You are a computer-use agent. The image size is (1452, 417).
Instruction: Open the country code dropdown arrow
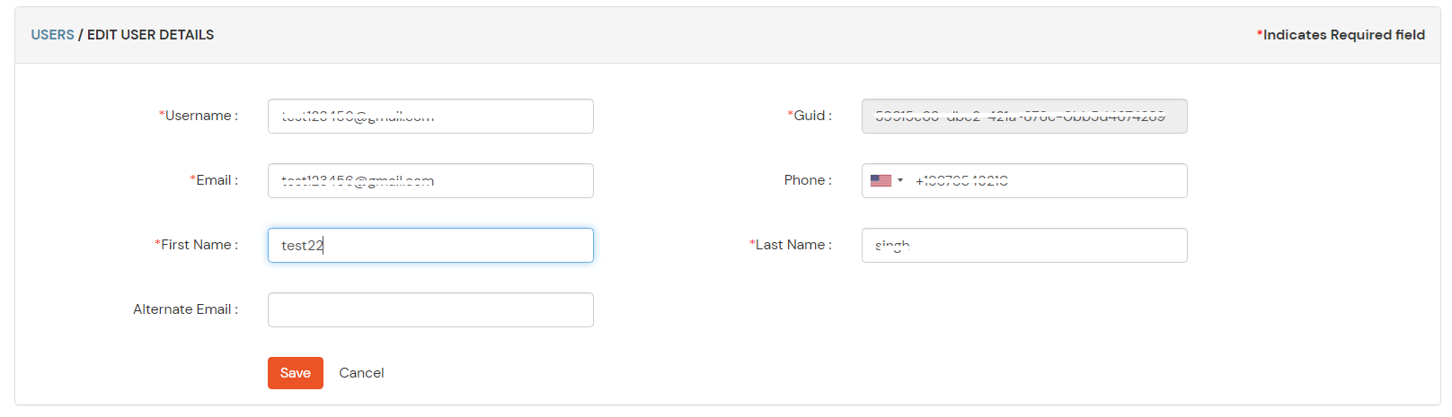coord(900,180)
